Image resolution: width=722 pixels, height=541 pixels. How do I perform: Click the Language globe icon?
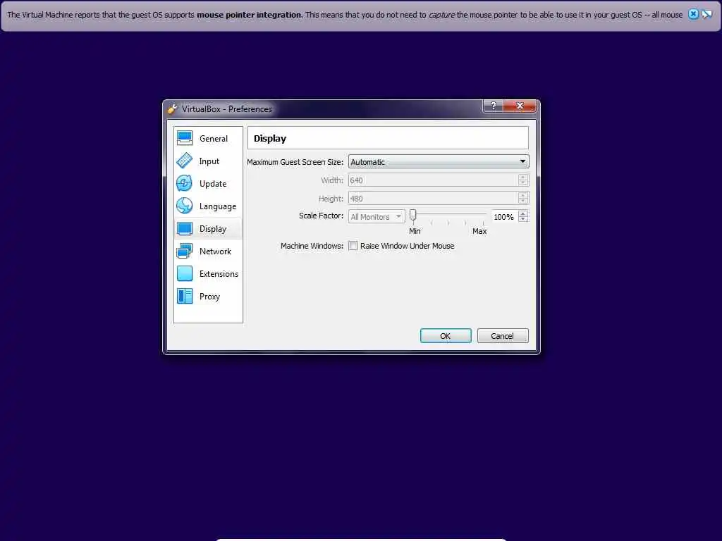[185, 206]
